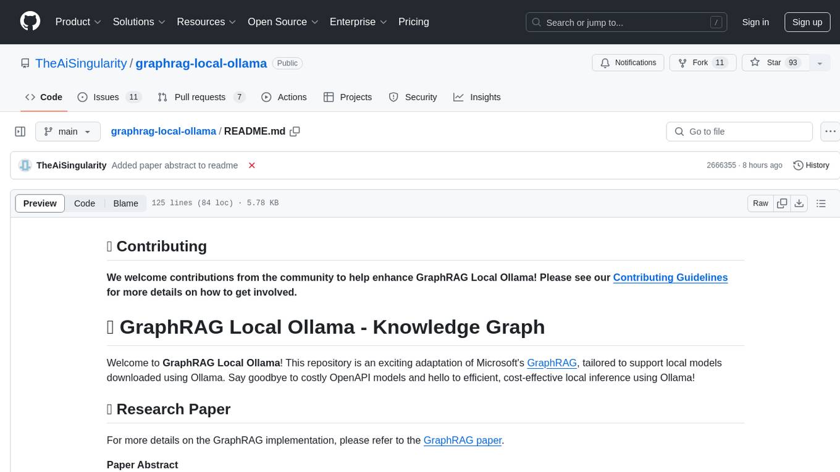Expand the Open Source menu

coord(283,22)
